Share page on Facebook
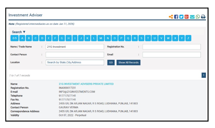This screenshot has width=215, height=128. coord(176,17)
